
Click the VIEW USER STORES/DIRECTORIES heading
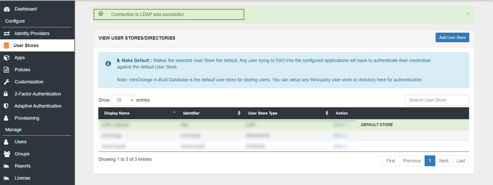point(137,38)
